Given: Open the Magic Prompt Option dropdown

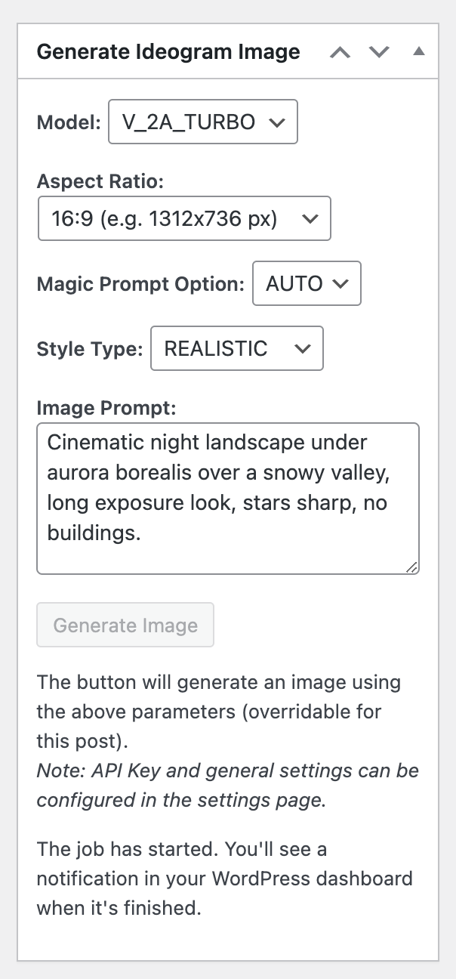Looking at the screenshot, I should click(307, 283).
